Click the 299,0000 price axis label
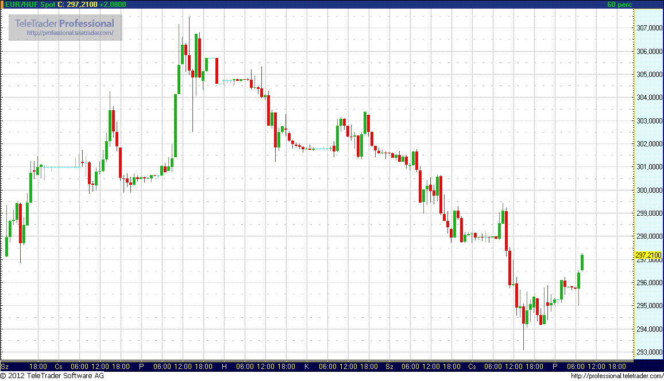The image size is (664, 381). (650, 213)
